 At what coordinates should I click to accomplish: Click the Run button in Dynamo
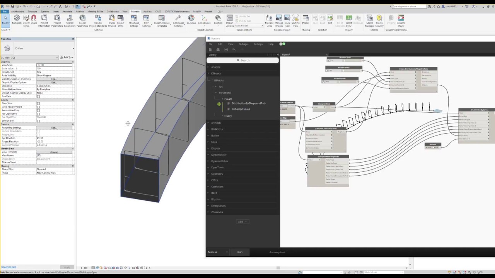pyautogui.click(x=240, y=252)
